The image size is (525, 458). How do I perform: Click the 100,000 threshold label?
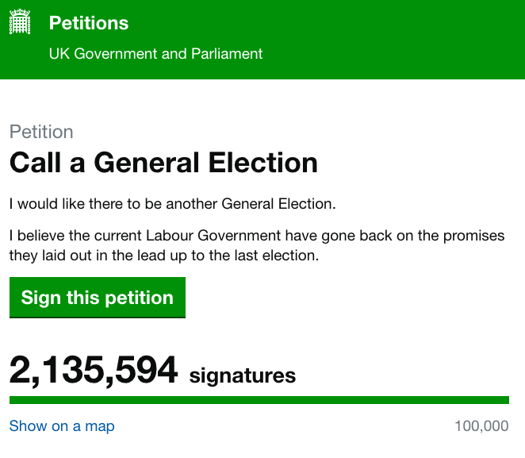pyautogui.click(x=481, y=426)
